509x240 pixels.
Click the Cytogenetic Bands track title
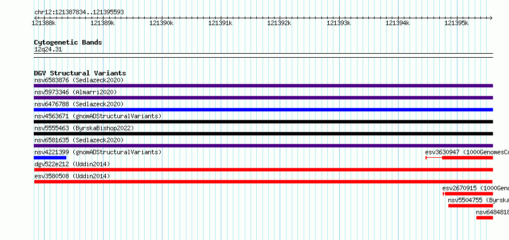(68, 42)
